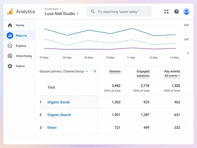Click the 300 y-axis label
The image size is (197, 148).
tap(186, 39)
